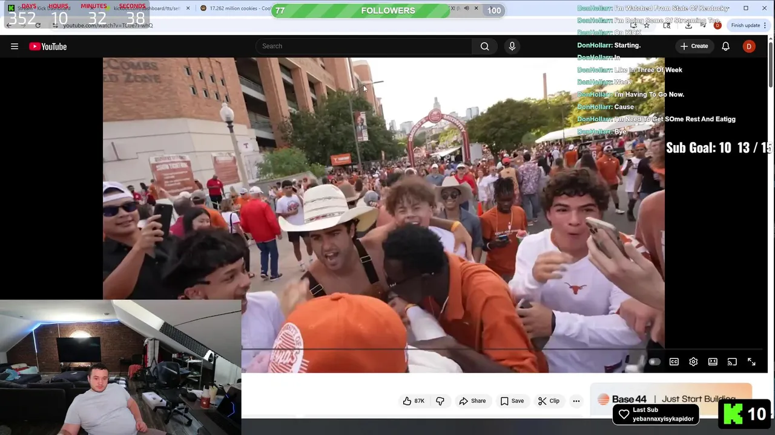Toggle the video autoplay switch
Viewport: 775px width, 435px height.
click(654, 362)
